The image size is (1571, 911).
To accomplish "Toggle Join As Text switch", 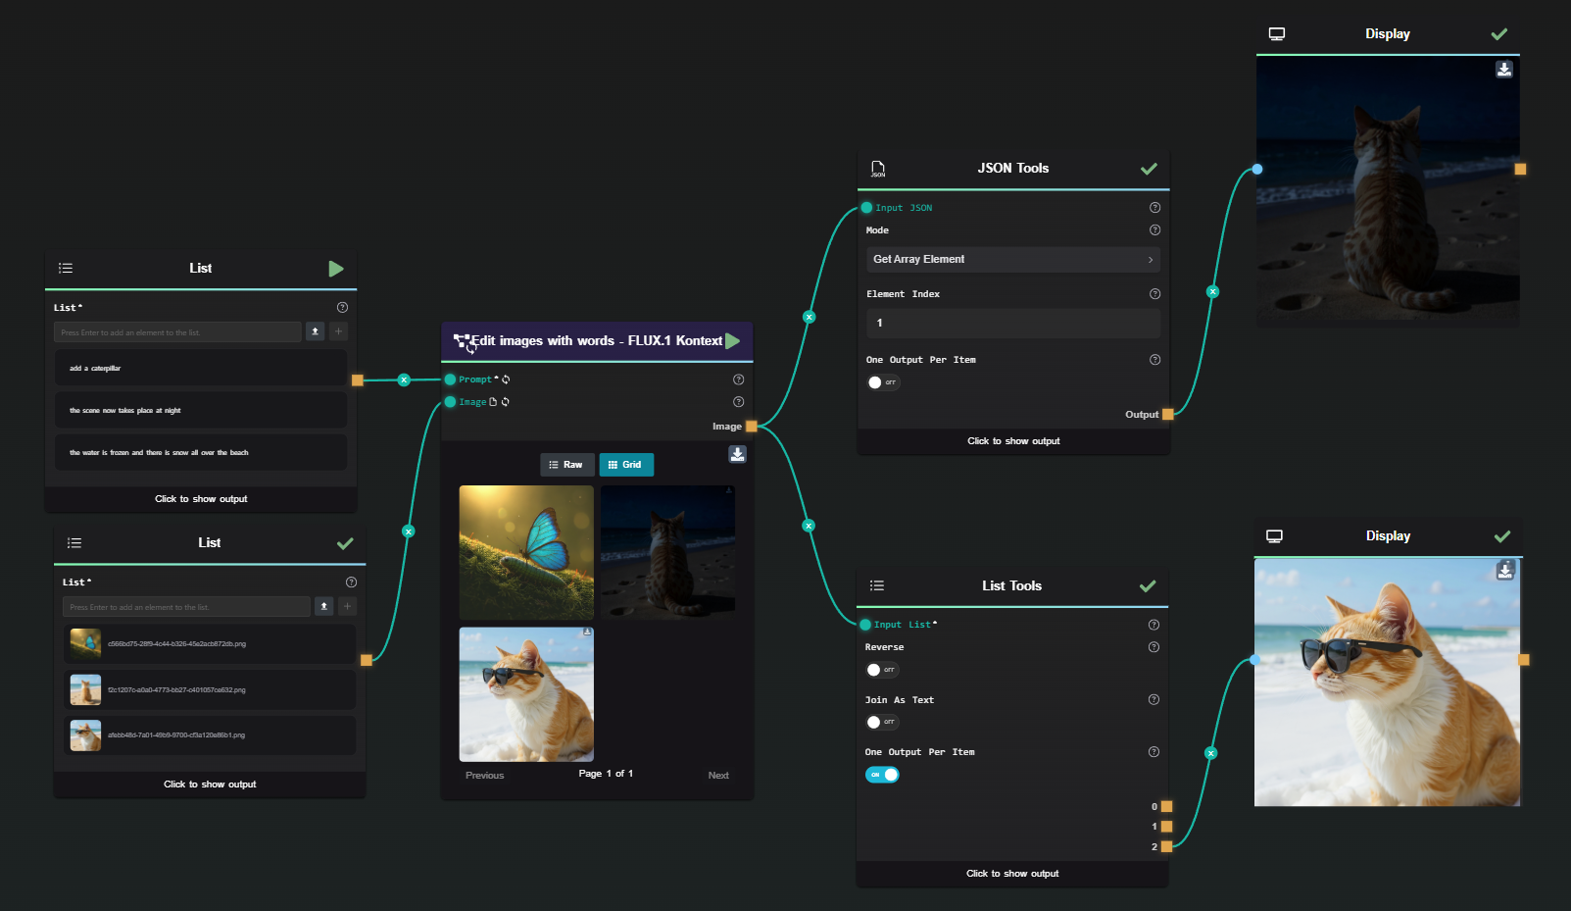I will tap(882, 722).
